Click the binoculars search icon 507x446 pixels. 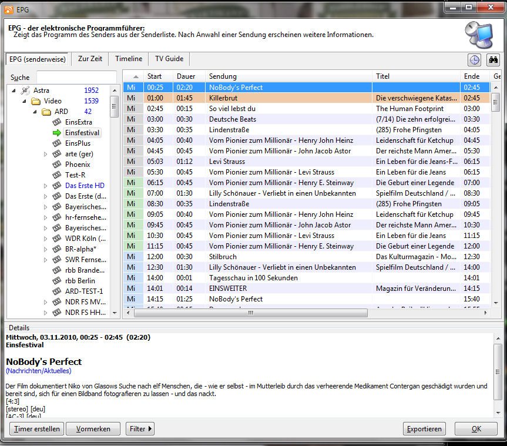493,60
